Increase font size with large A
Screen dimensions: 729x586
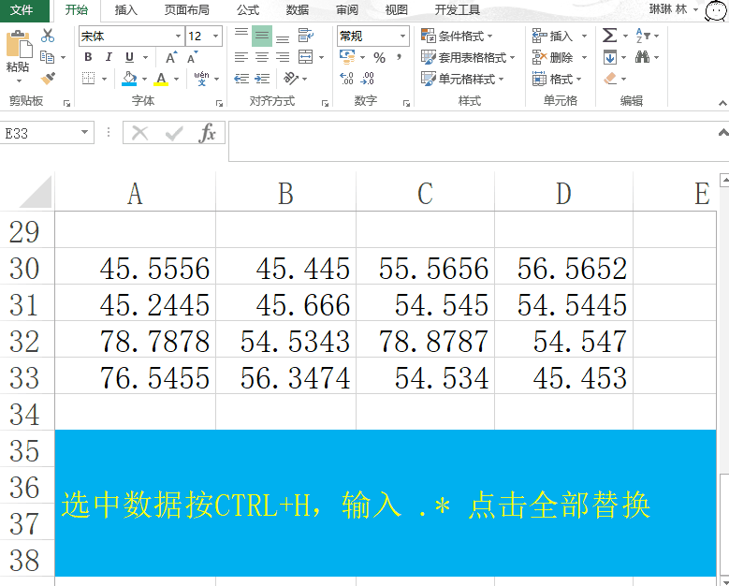click(171, 57)
